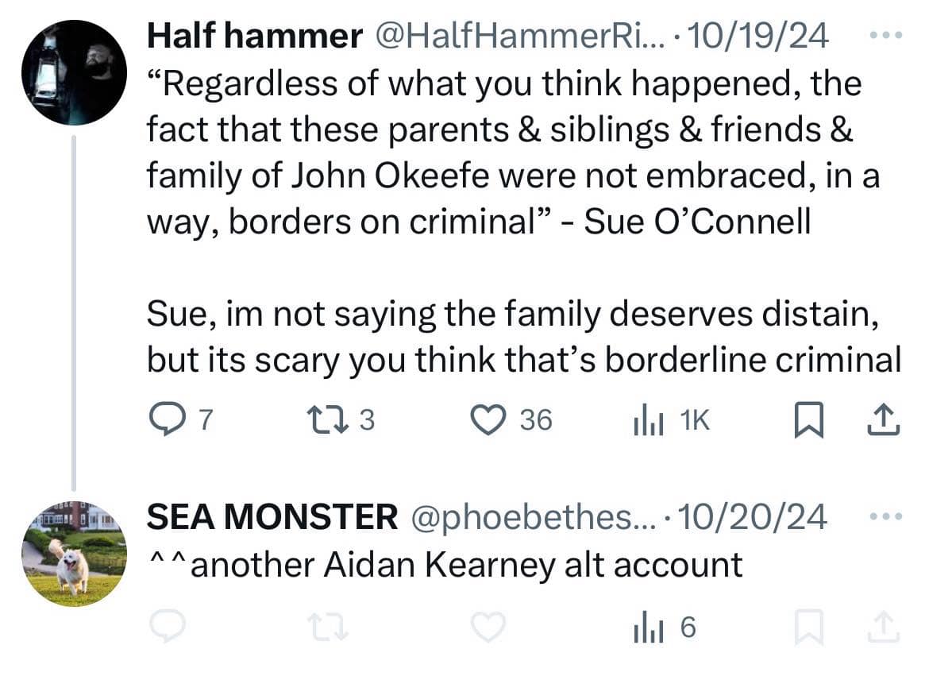Viewport: 929px width, 676px height.
Task: Open the 10/20/24 timestamp link
Action: 752,517
